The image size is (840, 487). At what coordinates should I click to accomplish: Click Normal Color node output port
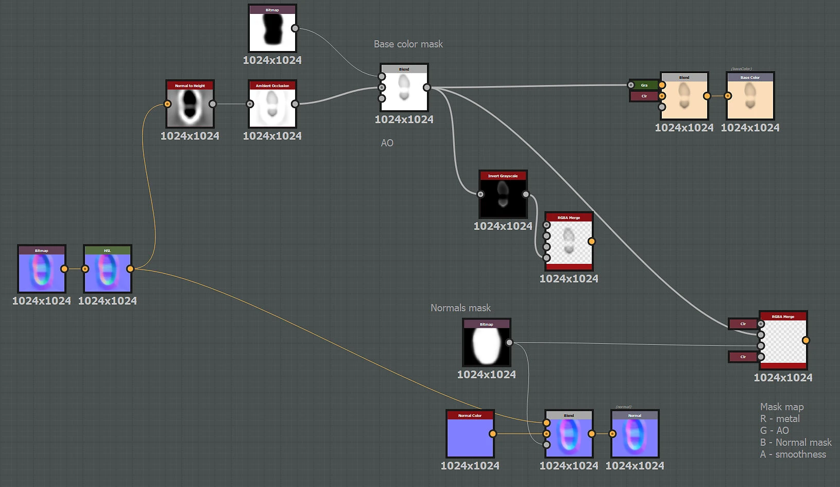pos(493,434)
